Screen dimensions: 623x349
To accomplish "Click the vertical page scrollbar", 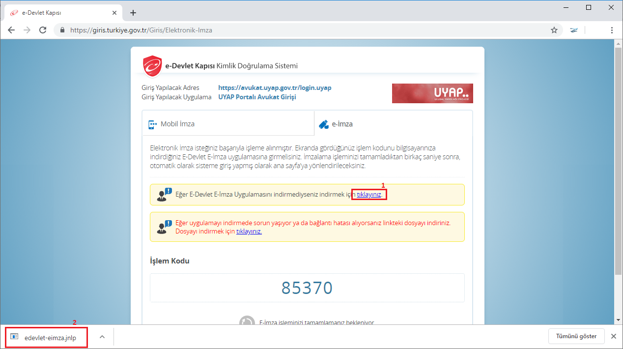I will (619, 160).
